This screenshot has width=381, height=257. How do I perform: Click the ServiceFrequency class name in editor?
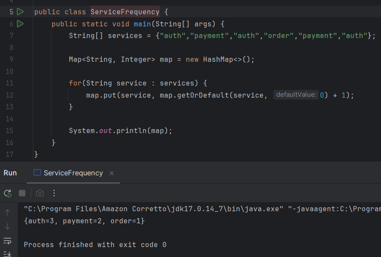point(125,12)
